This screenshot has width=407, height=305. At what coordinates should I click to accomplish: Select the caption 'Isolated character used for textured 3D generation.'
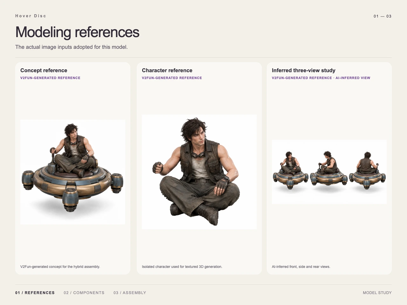pos(182,267)
